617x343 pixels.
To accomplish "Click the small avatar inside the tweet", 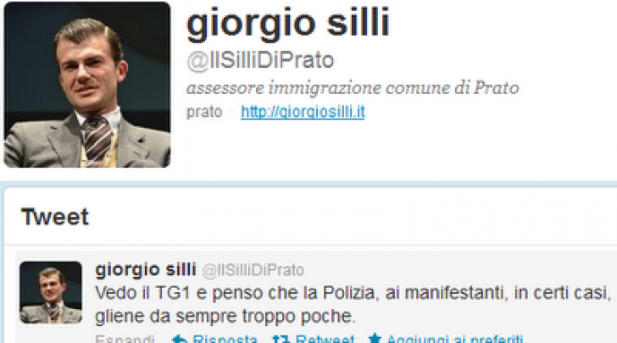I will click(51, 292).
